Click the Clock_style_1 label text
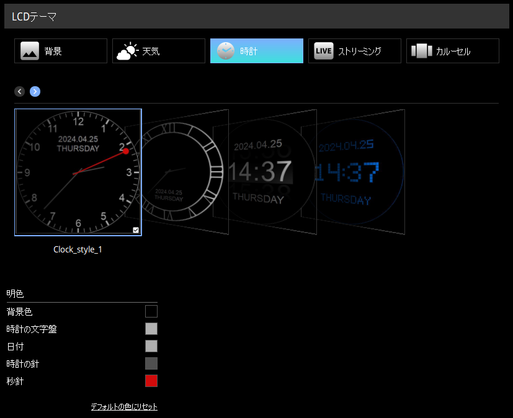The image size is (513, 418). pyautogui.click(x=78, y=249)
